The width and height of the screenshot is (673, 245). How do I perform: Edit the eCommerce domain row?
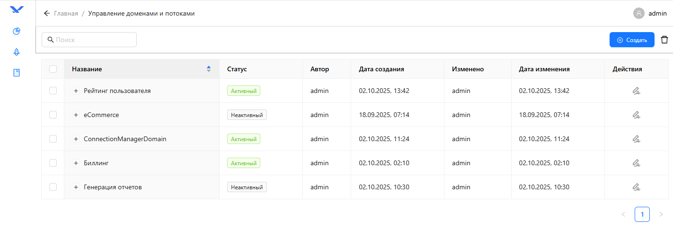636,115
